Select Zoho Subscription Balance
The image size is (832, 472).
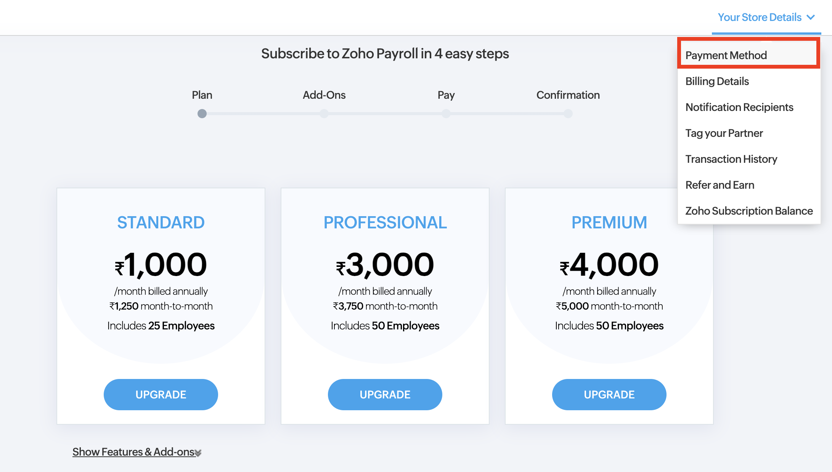(x=749, y=211)
